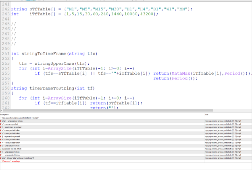Click the file name cell in the 'char' error row
This screenshot has width=252, height=170.
[223, 121]
